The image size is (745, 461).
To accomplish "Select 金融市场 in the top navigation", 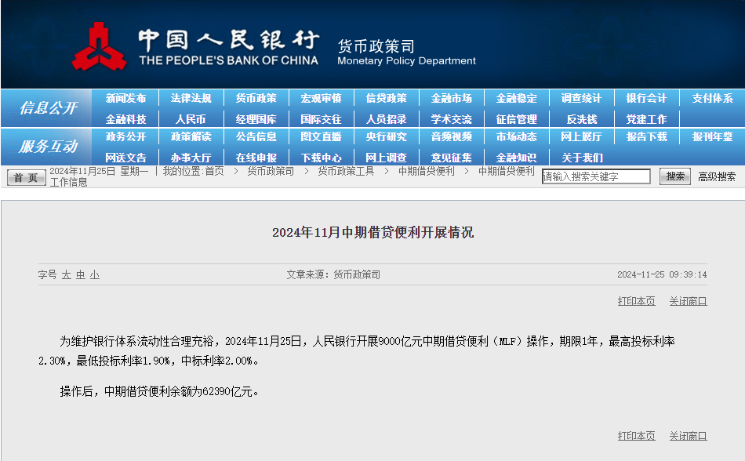I will pyautogui.click(x=451, y=99).
